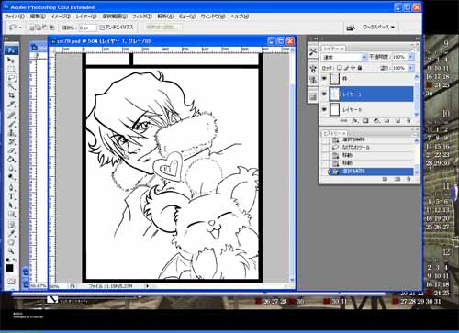Select the Pen tool

point(11,188)
